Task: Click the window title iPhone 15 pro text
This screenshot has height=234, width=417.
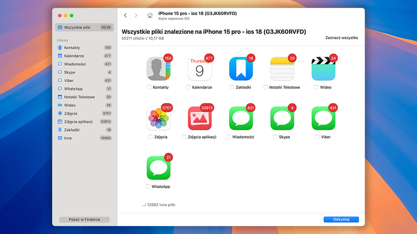Action: point(197,13)
